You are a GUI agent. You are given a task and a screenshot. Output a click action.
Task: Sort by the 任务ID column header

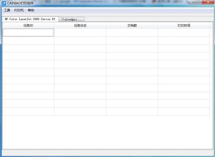(28, 25)
